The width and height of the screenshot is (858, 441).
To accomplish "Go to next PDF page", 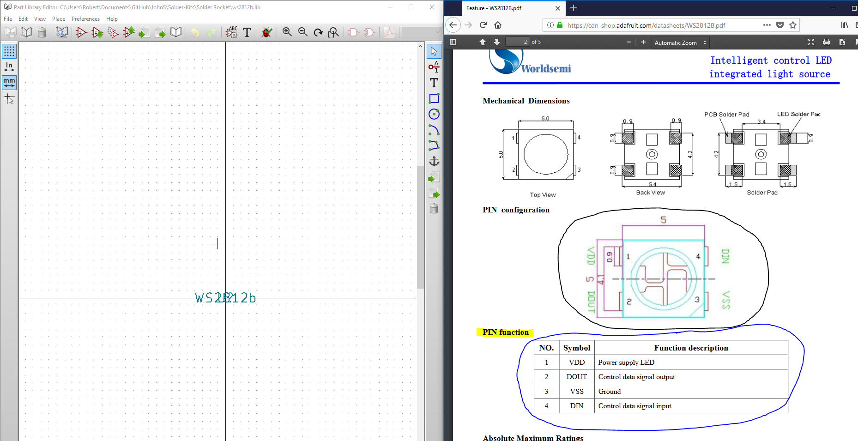I will click(x=497, y=42).
